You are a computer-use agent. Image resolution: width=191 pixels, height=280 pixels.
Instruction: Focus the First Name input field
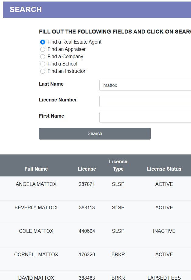(x=145, y=117)
